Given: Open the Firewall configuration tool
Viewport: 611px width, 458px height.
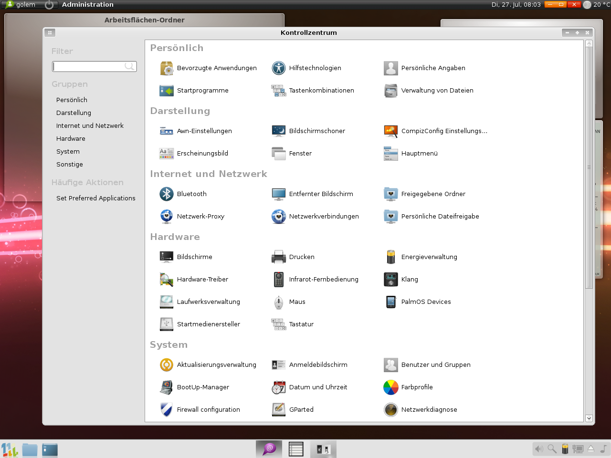Looking at the screenshot, I should click(x=166, y=409).
